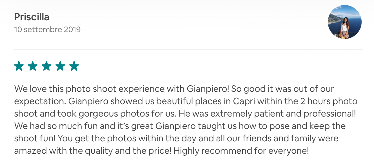Screen dimensions: 374x165
Task: Click the reviewer name Priscilla
Action: 32,17
